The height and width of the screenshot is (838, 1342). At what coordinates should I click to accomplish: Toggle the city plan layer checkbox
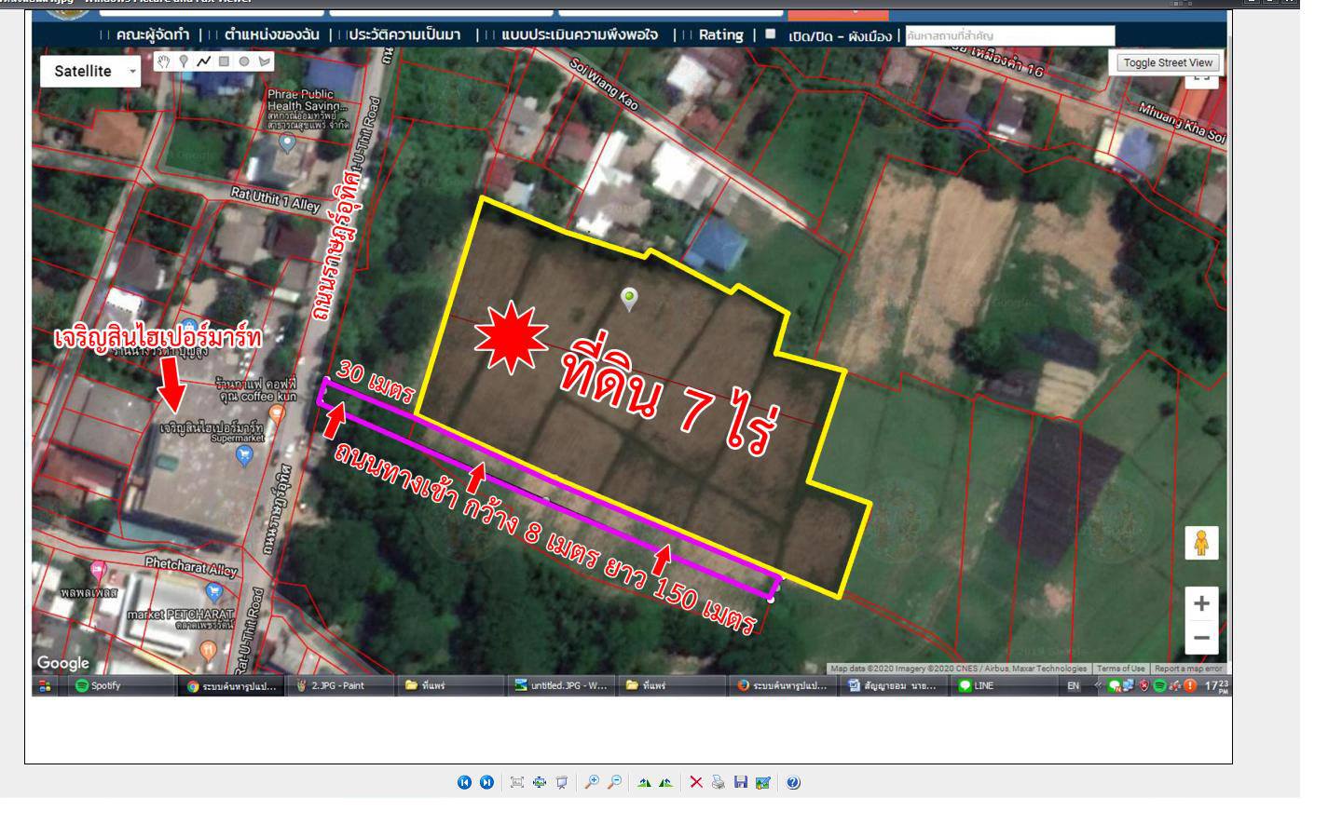click(x=770, y=34)
